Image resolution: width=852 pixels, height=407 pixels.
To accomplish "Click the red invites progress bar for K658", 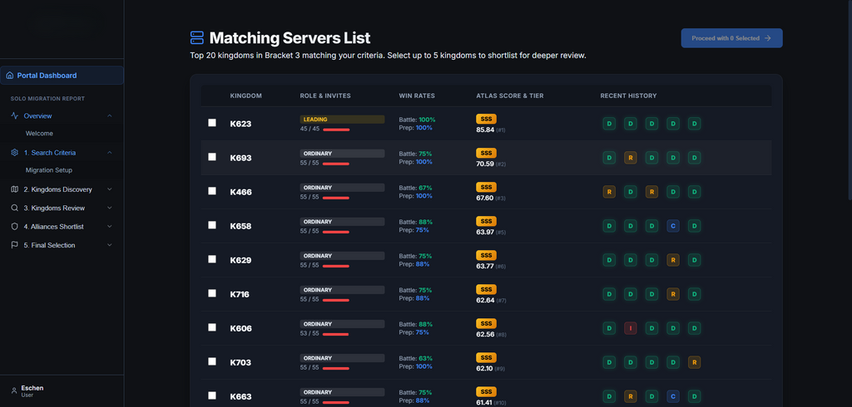I will tap(336, 232).
